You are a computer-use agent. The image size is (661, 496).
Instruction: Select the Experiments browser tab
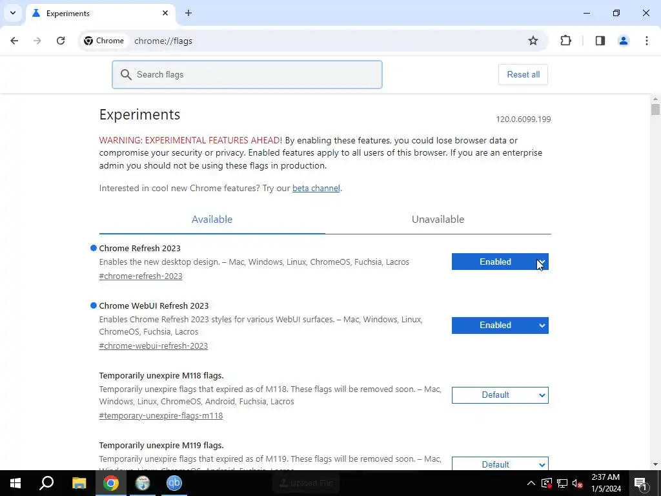[x=100, y=14]
